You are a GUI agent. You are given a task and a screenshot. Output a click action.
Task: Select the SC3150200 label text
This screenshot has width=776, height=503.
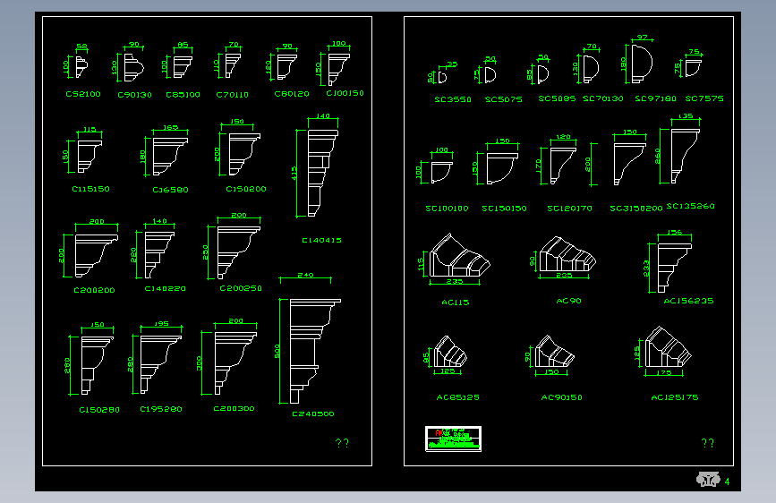(636, 209)
